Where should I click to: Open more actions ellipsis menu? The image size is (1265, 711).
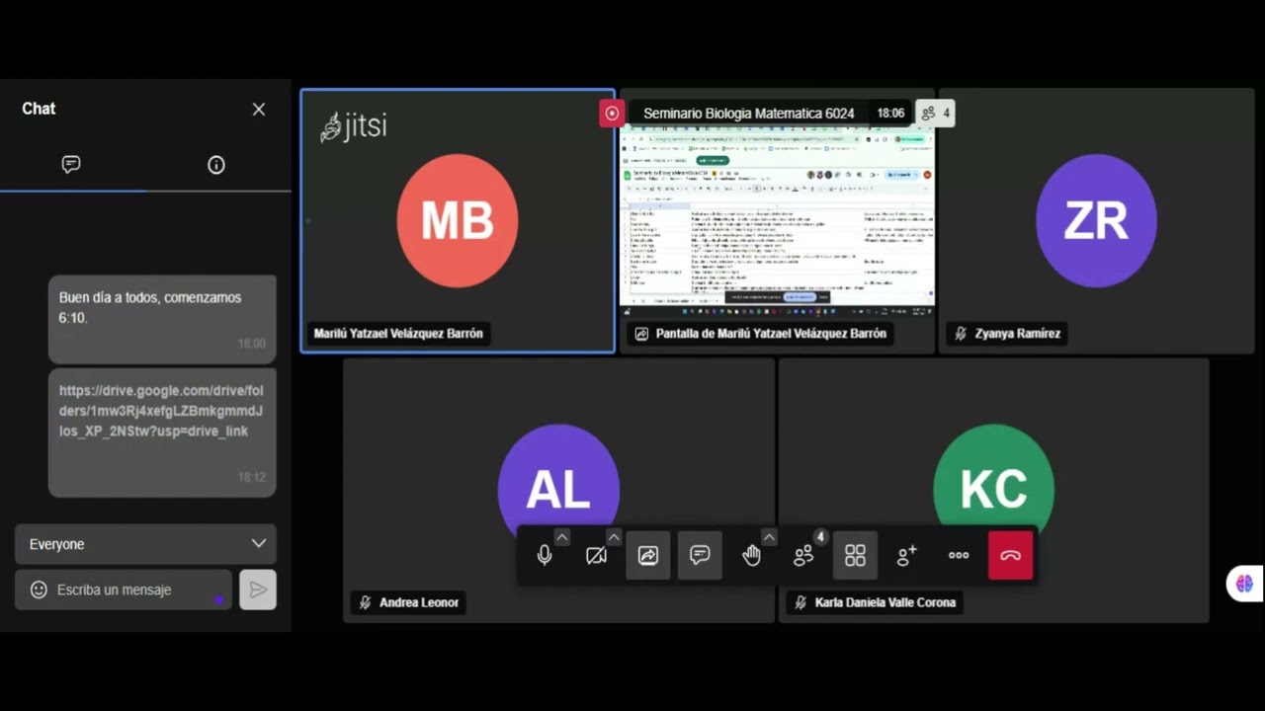(959, 555)
